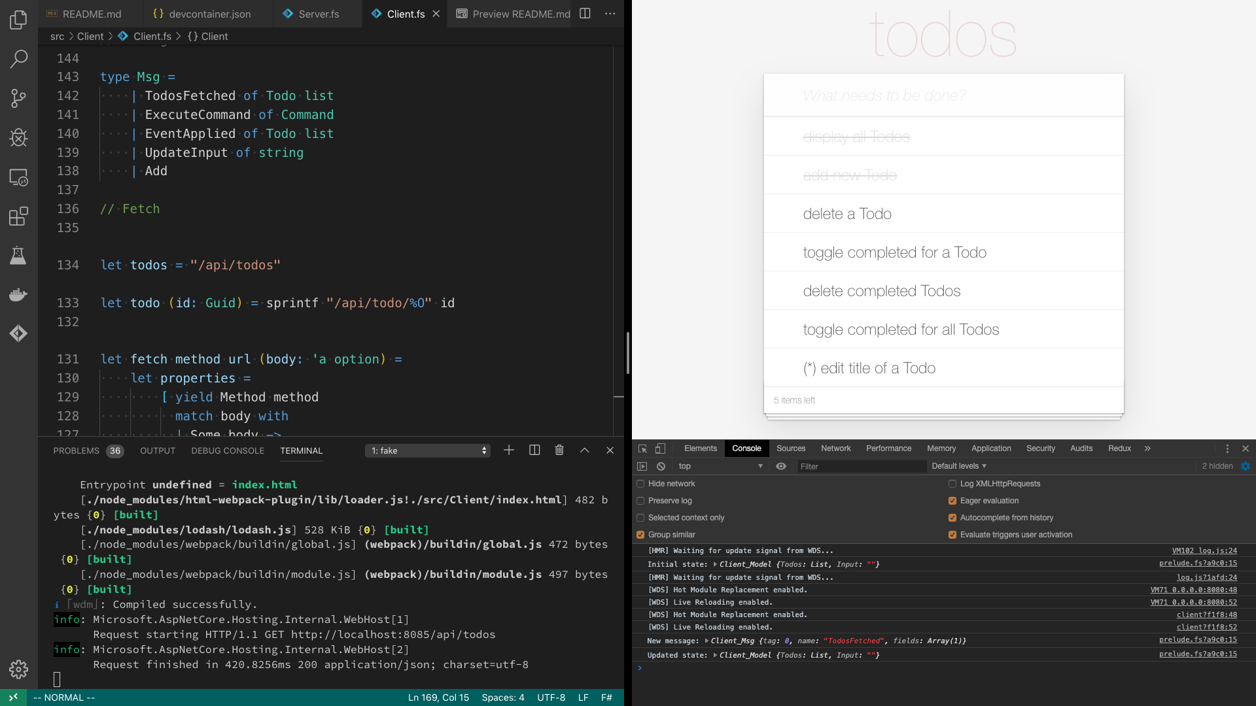1256x706 pixels.
Task: Click the 'delete a Todo' item
Action: 847,214
